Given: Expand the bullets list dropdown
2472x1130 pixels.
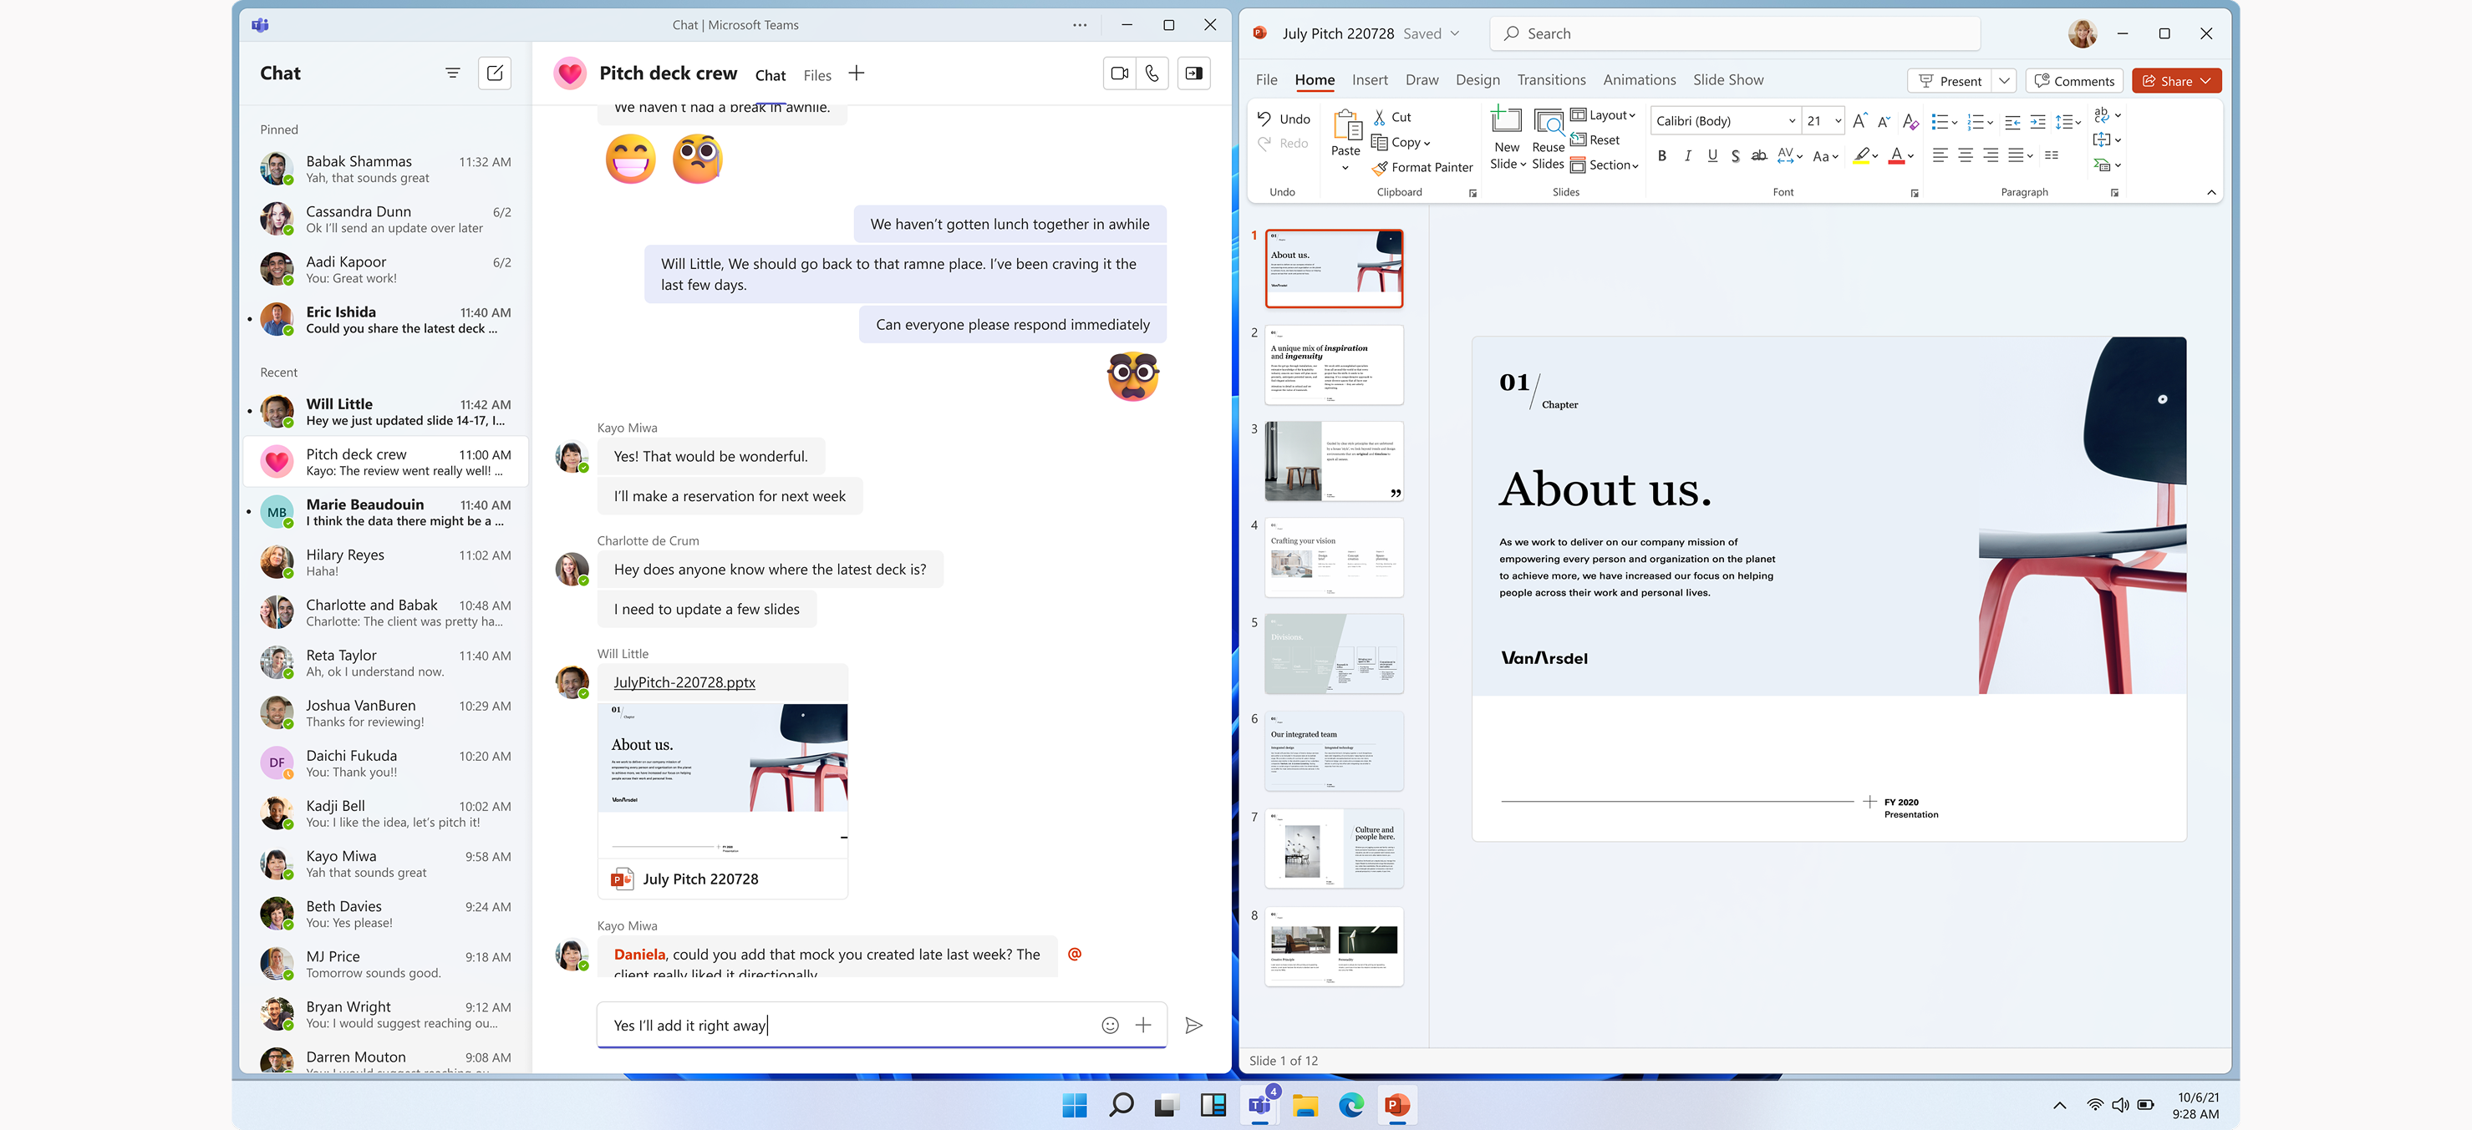Looking at the screenshot, I should click(x=1954, y=122).
